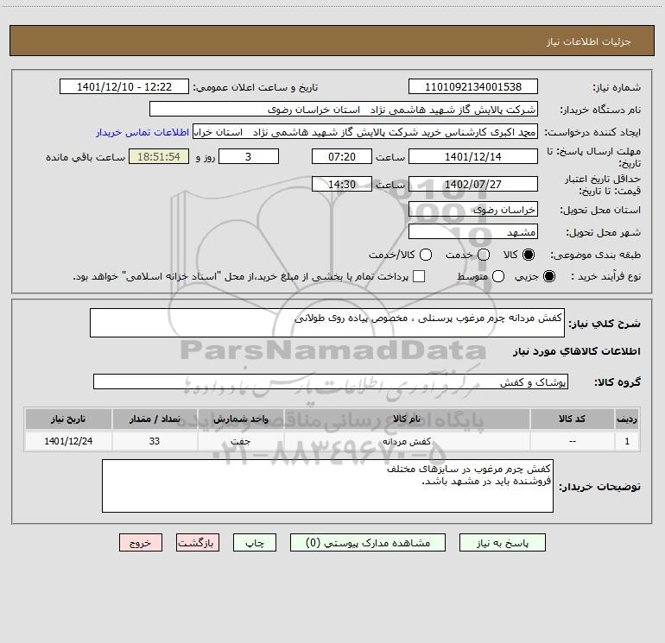Click the کفش مردانه table cell
Screen dimensions: 665x643
coord(407,441)
